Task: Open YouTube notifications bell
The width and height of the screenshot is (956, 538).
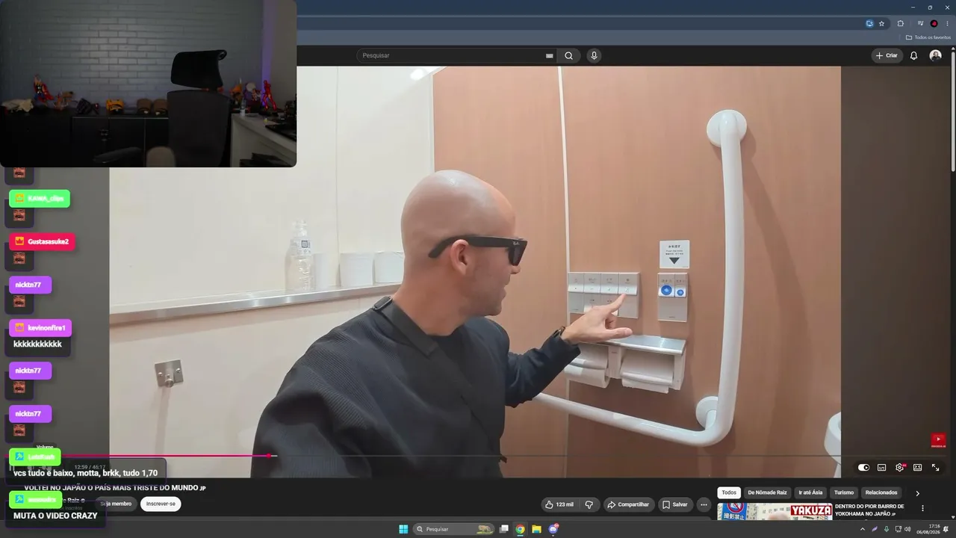Action: (913, 55)
